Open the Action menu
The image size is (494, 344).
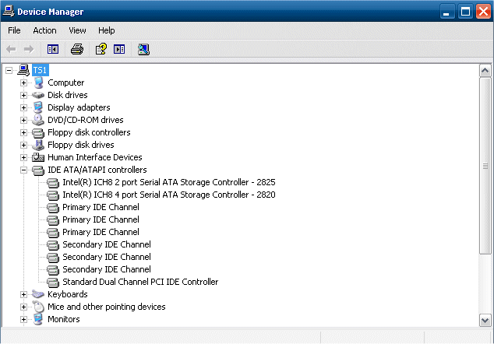tap(44, 30)
